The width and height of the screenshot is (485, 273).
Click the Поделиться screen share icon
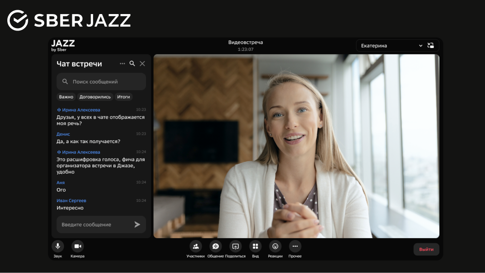[x=235, y=246]
